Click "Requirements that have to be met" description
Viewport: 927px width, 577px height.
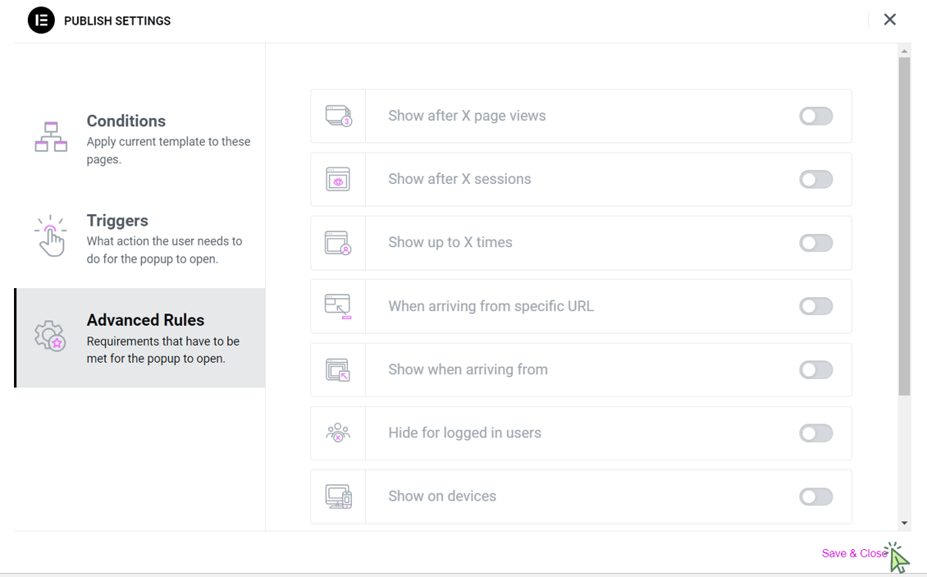[163, 350]
